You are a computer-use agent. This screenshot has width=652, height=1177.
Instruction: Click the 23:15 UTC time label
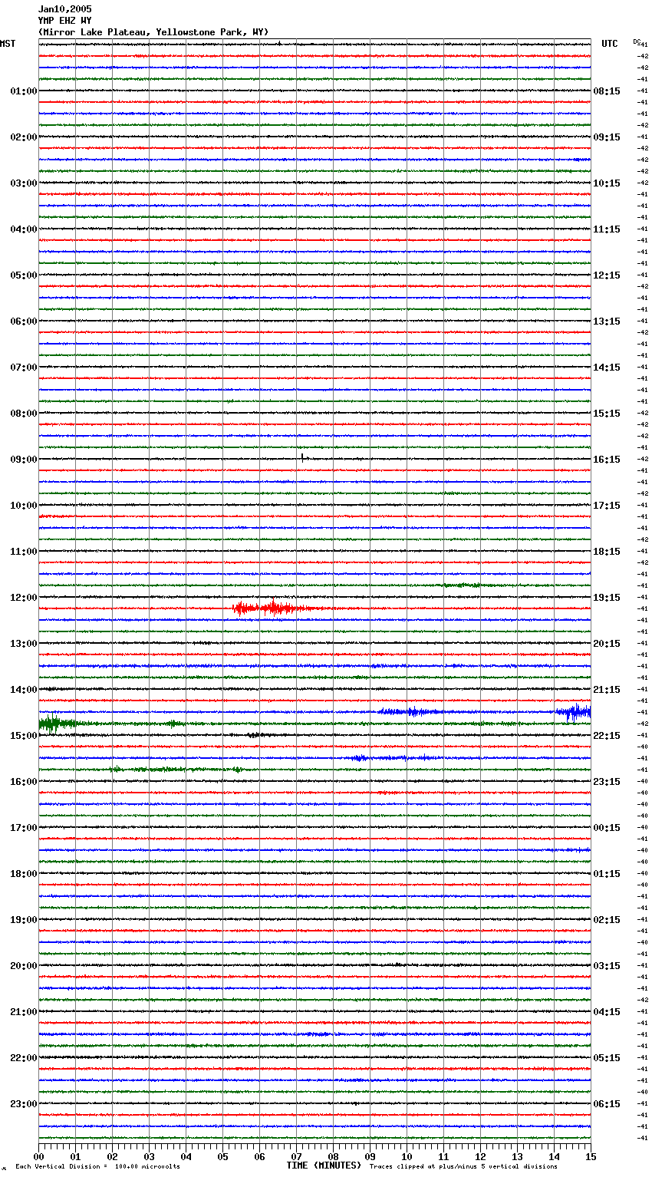(x=607, y=782)
